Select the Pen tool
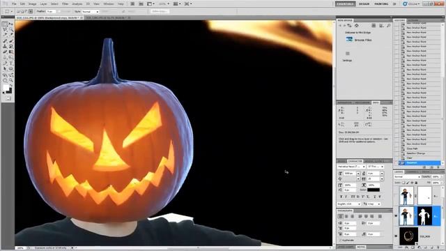Screen dimensions: 446x251 point(5,63)
